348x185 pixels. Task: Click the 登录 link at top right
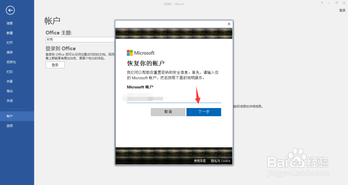(x=342, y=10)
